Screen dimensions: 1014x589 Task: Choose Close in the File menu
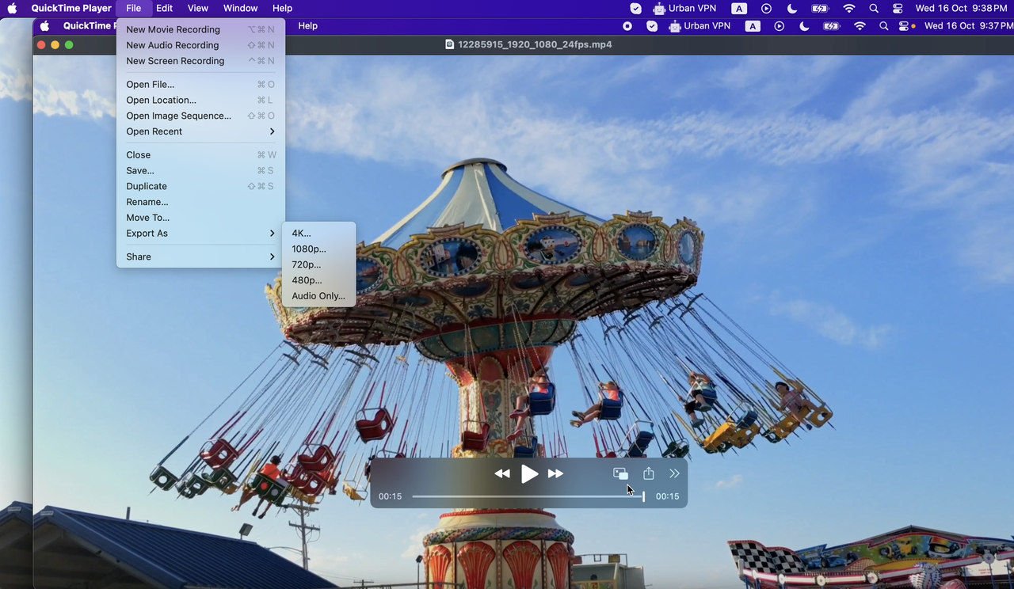[200, 155]
